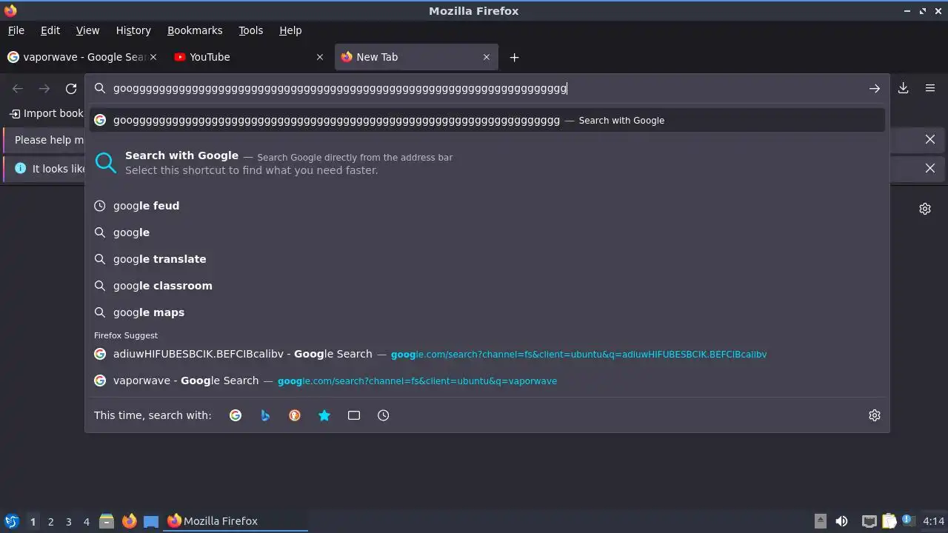Search this time with DuckDuckGo icon
Screen dimensions: 948x533
[295, 415]
